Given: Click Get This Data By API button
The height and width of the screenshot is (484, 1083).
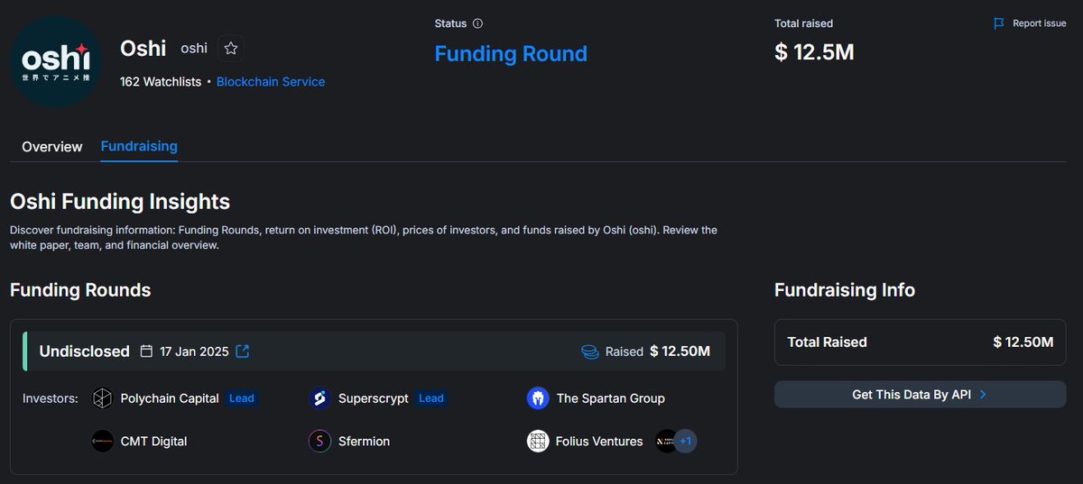Looking at the screenshot, I should tap(920, 395).
